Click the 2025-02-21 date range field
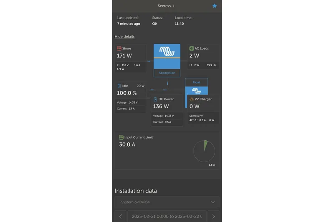Image resolution: width=334 pixels, height=222 pixels. pyautogui.click(x=167, y=216)
